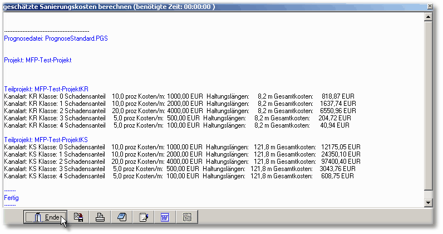Click the blue notebook icon
The height and width of the screenshot is (234, 443).
(121, 217)
